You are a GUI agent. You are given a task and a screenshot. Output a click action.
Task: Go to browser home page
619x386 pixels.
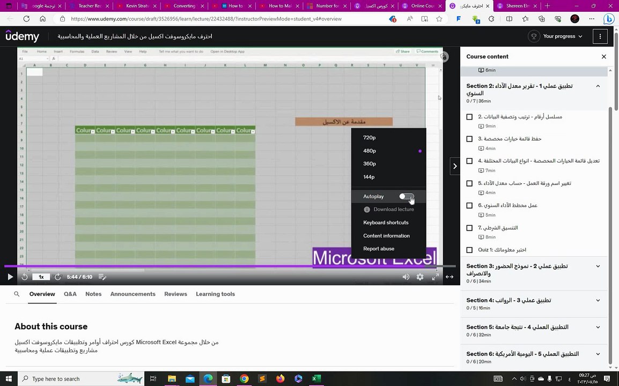pos(42,19)
